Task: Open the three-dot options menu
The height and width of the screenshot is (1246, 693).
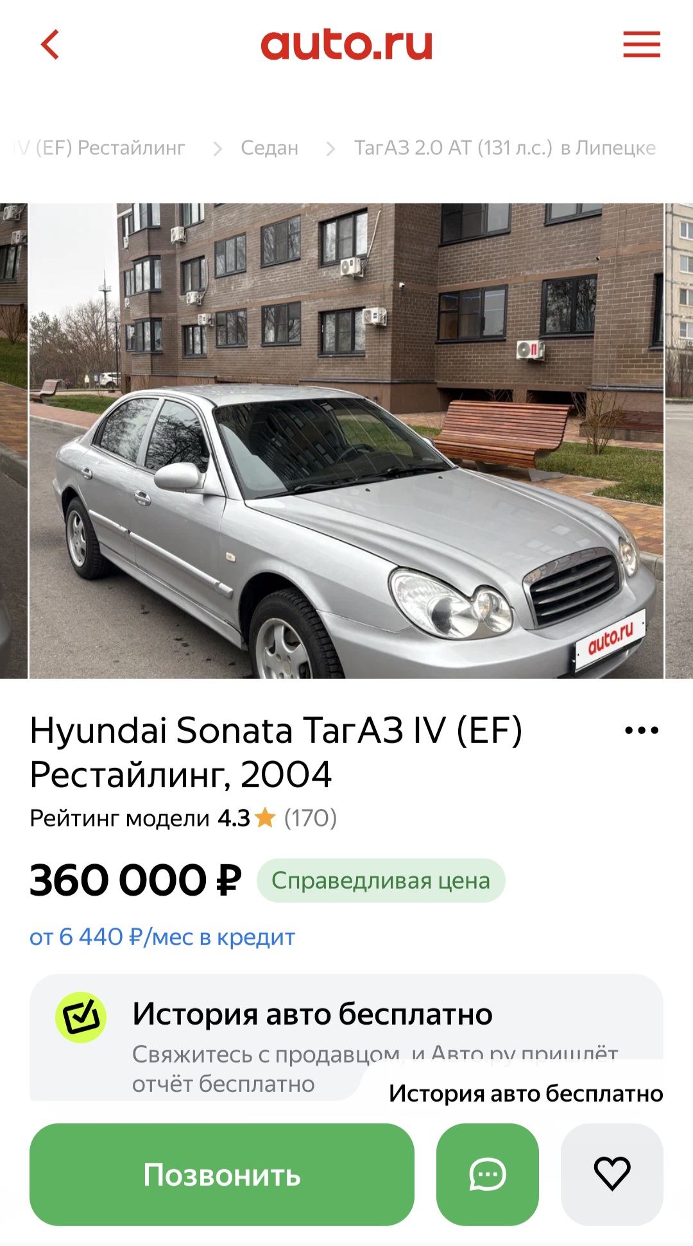Action: [642, 730]
